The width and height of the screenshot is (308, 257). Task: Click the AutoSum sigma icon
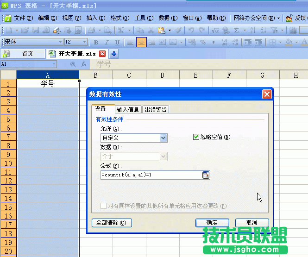237,30
